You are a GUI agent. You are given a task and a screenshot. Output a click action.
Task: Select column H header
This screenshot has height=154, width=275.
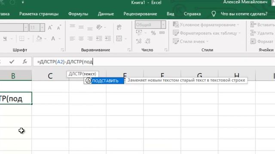click(x=237, y=75)
